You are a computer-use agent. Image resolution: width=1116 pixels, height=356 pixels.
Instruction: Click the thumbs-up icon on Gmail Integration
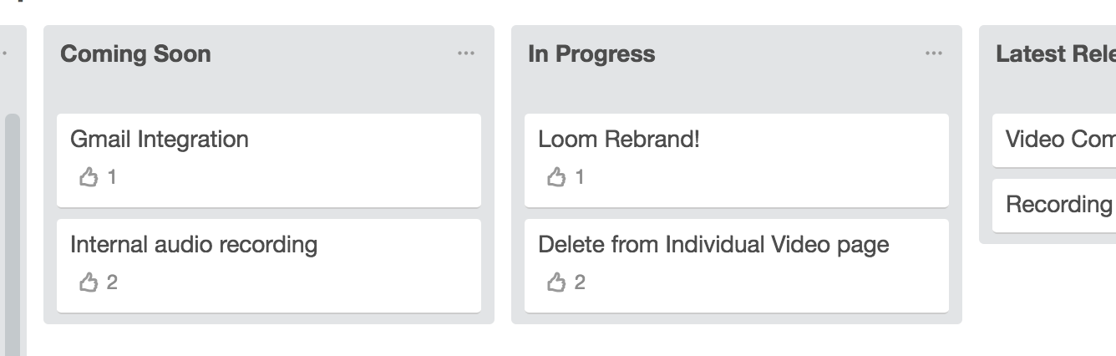(x=89, y=177)
